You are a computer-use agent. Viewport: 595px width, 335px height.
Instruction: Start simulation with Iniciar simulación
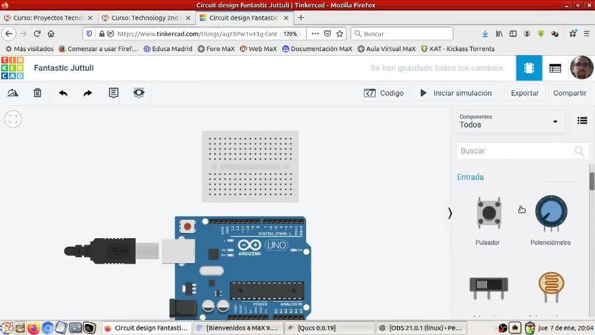click(x=455, y=93)
